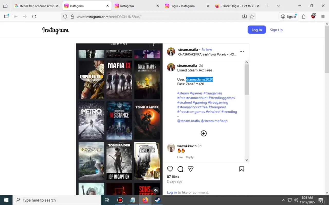Open wrex4.kavin commenter avatar
Screen dimensions: 329x205
pos(171,148)
